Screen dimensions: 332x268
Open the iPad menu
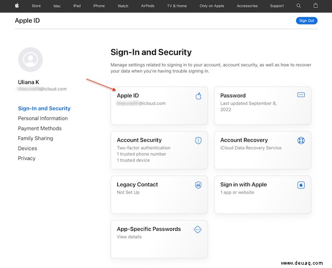(x=77, y=6)
